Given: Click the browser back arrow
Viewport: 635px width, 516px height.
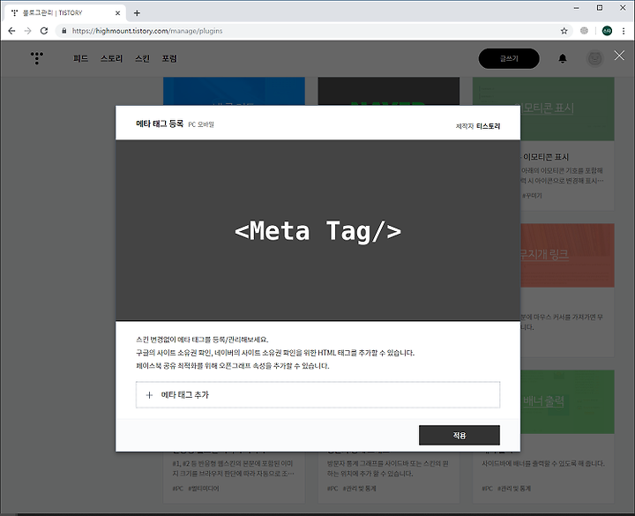Looking at the screenshot, I should point(11,31).
